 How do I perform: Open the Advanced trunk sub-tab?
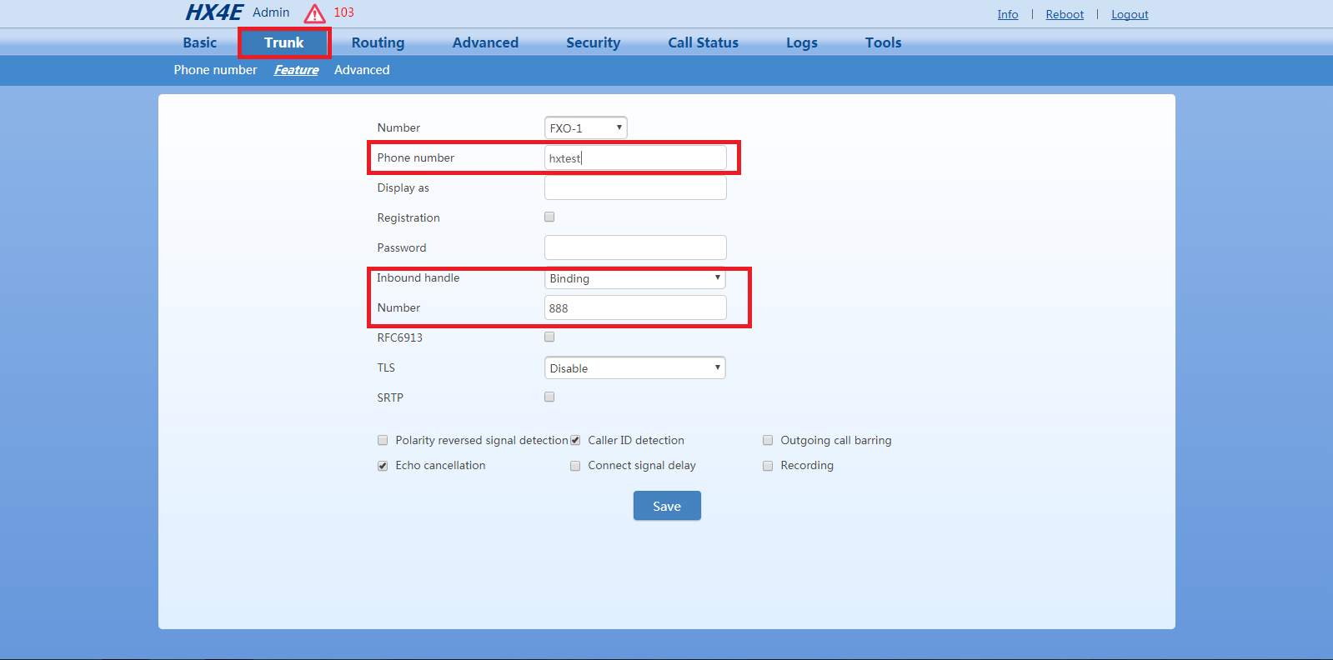pos(362,70)
